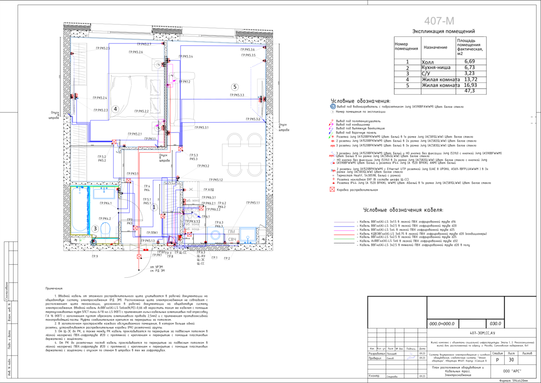The height and width of the screenshot is (383, 541).
Task: Select the Холл row in room table
Action: pos(440,61)
